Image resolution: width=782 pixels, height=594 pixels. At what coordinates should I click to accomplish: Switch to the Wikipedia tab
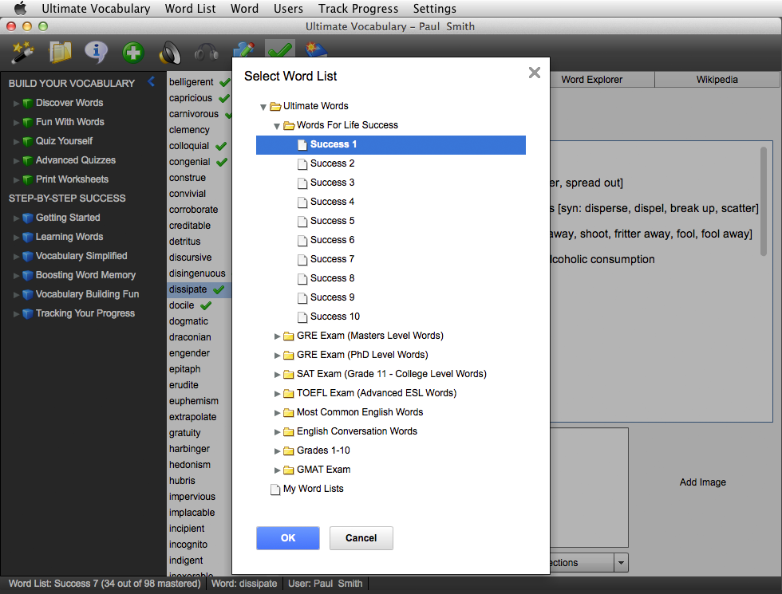click(x=717, y=80)
